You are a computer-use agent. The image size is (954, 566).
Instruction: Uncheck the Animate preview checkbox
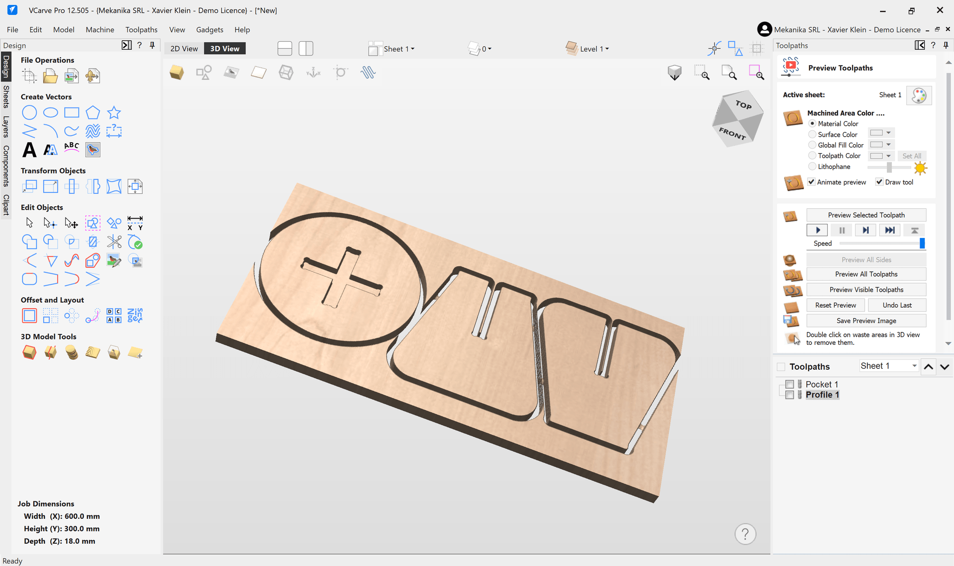(x=812, y=182)
